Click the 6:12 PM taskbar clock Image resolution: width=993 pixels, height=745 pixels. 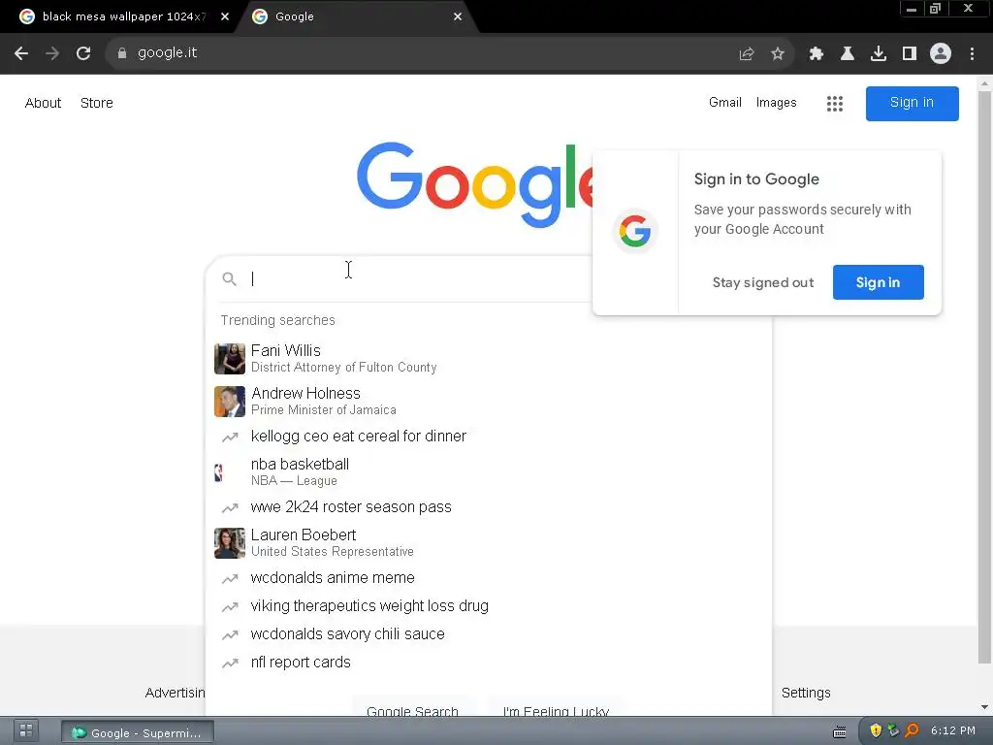click(x=953, y=730)
